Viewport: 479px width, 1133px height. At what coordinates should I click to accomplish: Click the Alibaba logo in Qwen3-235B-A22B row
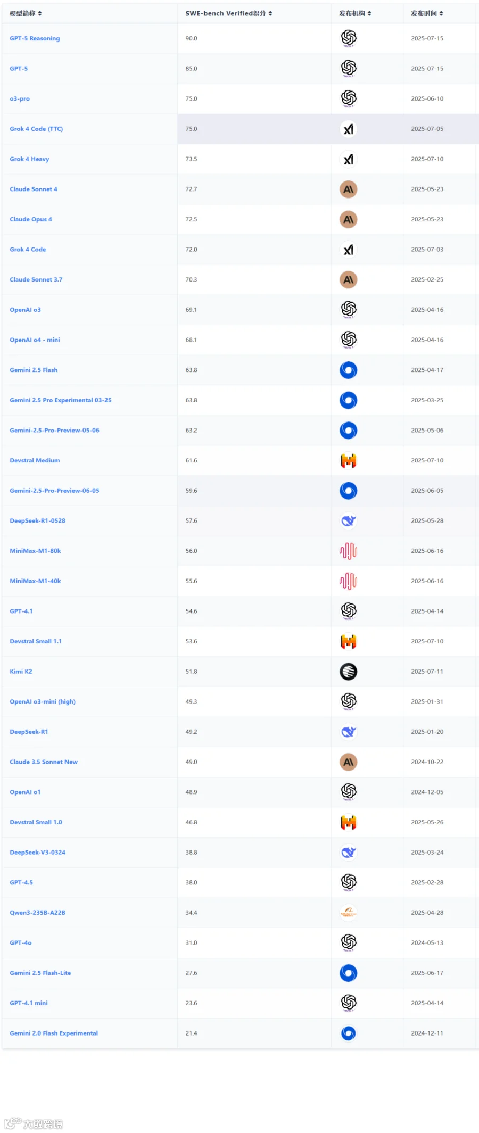349,913
